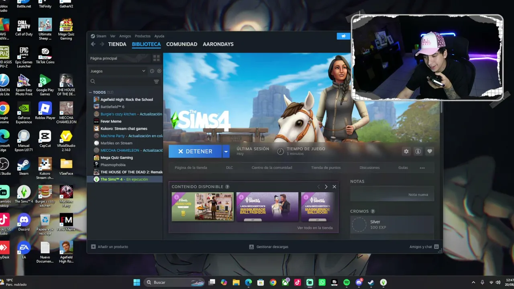Go back using Steam's left arrow

[x=93, y=44]
